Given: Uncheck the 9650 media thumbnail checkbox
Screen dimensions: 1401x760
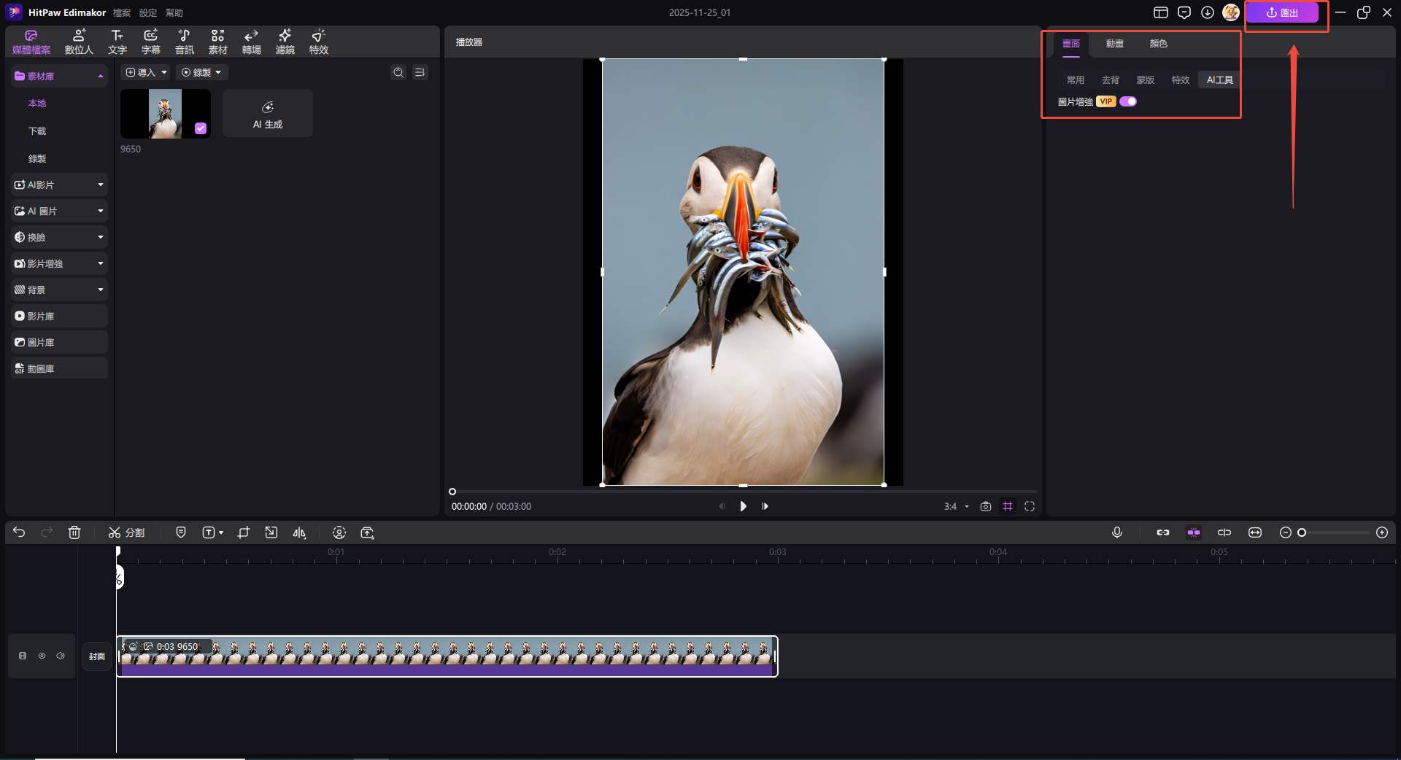Looking at the screenshot, I should (201, 128).
